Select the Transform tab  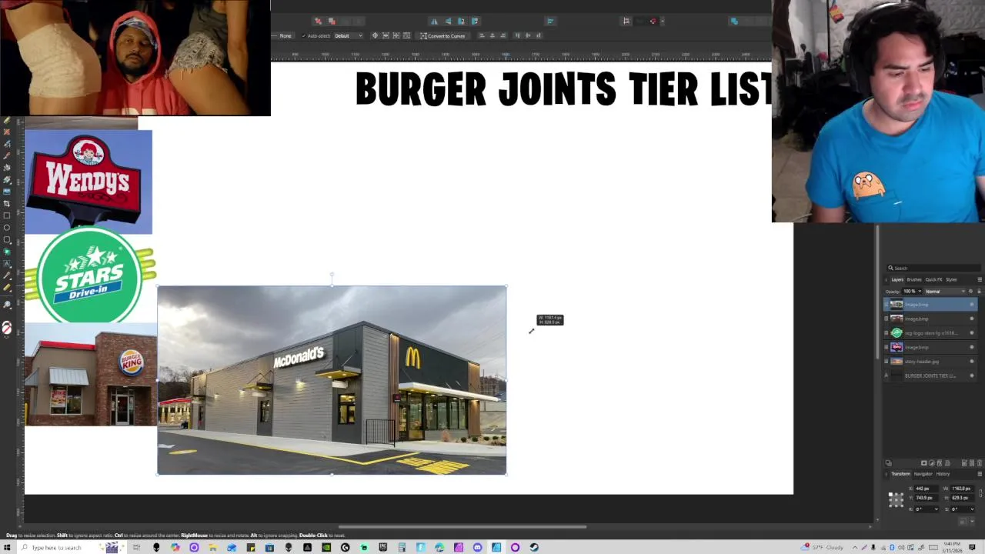[x=900, y=474]
